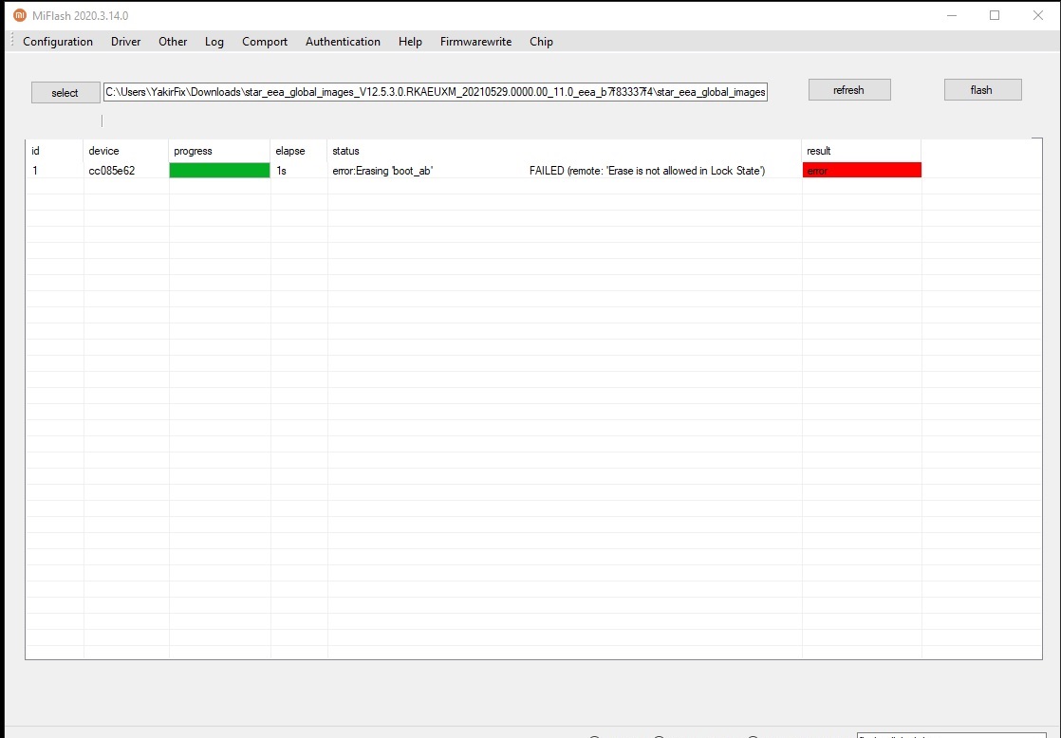Click the select button to choose firmware folder
1061x738 pixels.
coord(65,93)
